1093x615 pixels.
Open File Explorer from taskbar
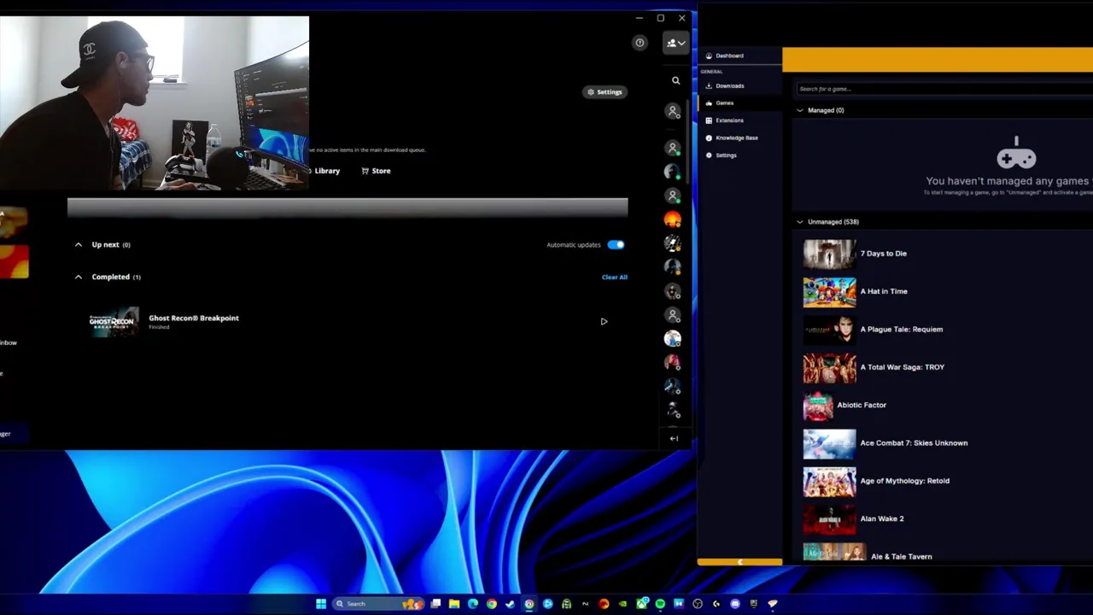(x=454, y=604)
